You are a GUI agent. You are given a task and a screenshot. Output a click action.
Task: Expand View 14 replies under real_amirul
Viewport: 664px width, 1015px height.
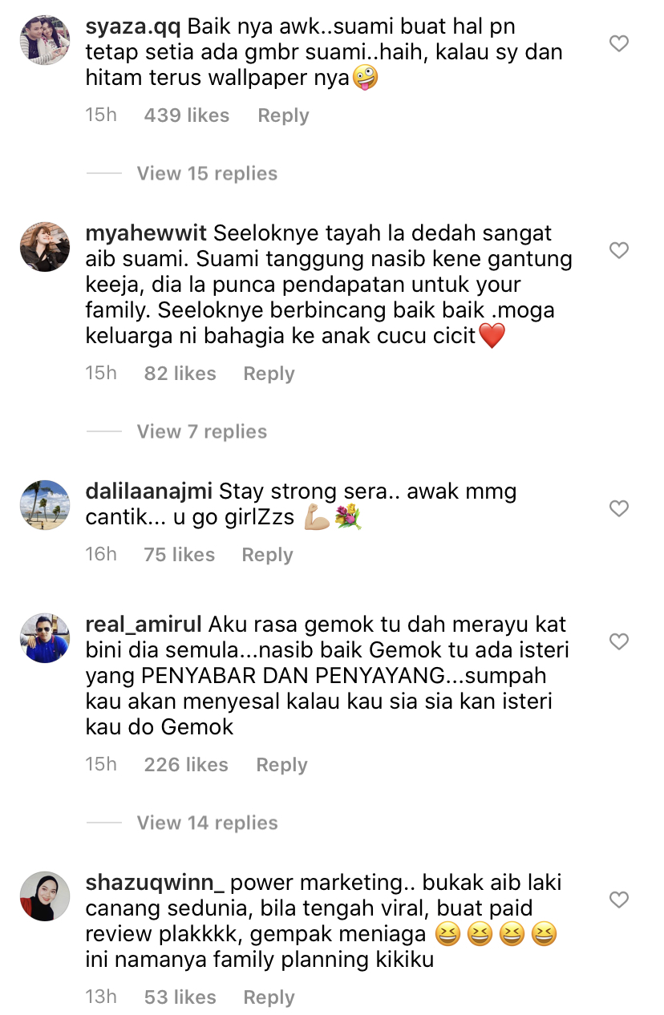click(x=207, y=823)
